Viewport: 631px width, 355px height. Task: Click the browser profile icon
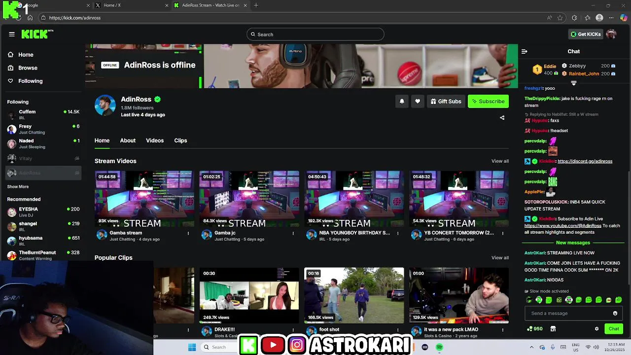pyautogui.click(x=599, y=18)
